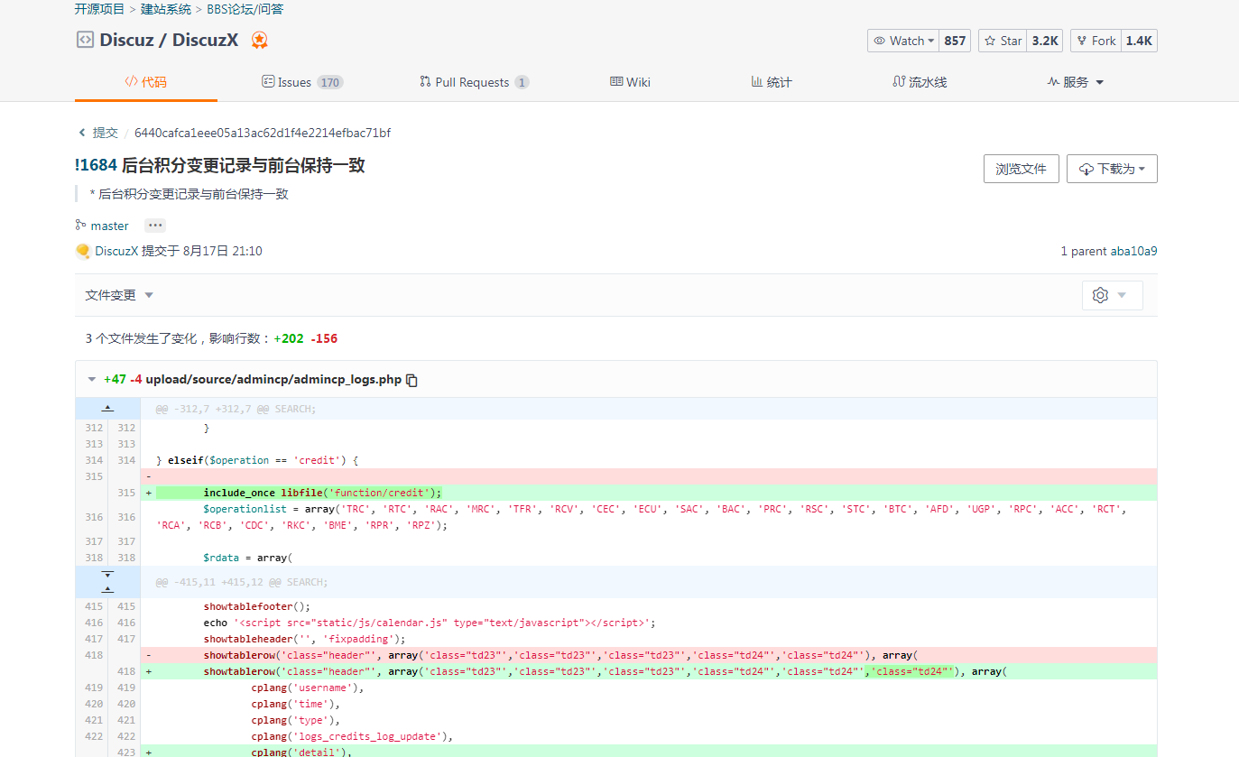Click the +202 added lines count
Image resolution: width=1239 pixels, height=757 pixels.
pyautogui.click(x=289, y=338)
